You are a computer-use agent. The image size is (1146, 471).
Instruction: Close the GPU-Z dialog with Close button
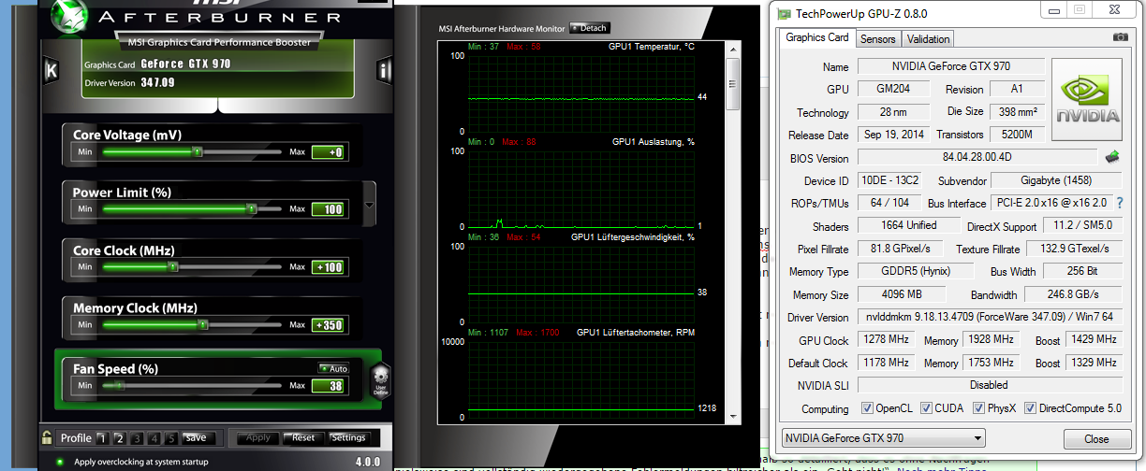1096,438
